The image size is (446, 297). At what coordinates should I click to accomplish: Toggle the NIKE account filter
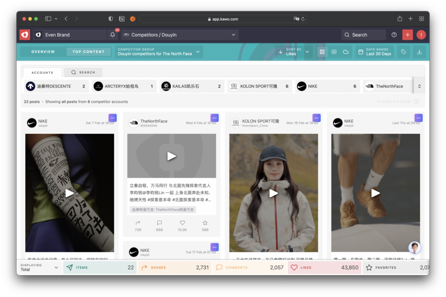(327, 86)
